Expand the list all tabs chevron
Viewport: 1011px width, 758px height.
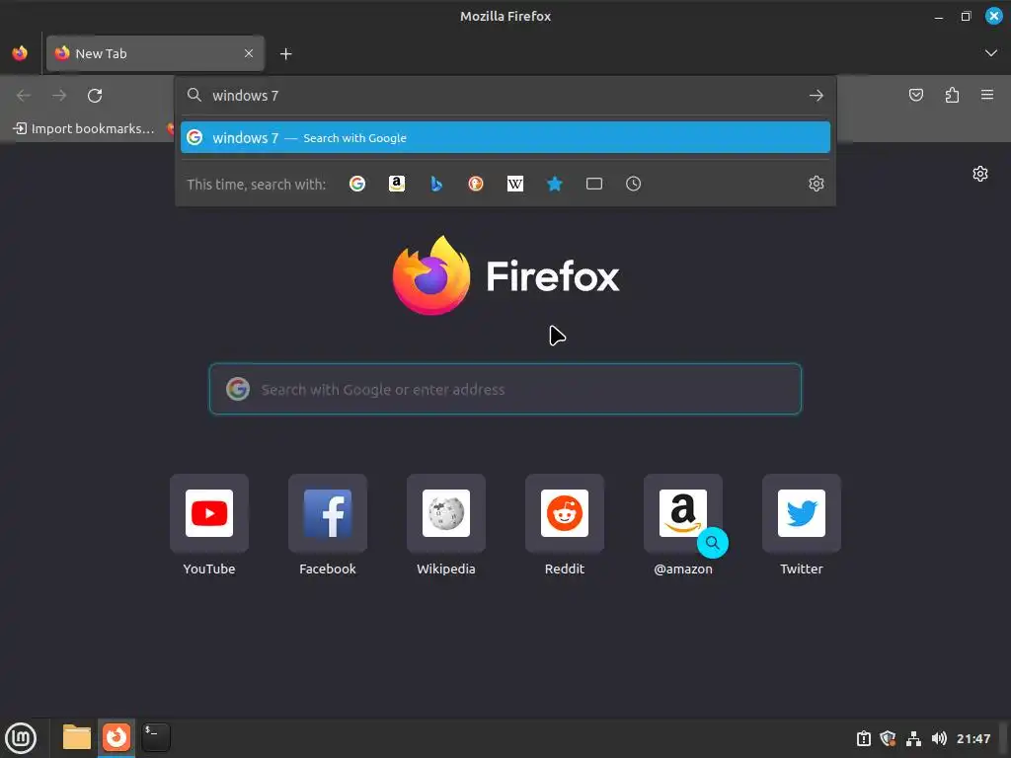click(991, 53)
